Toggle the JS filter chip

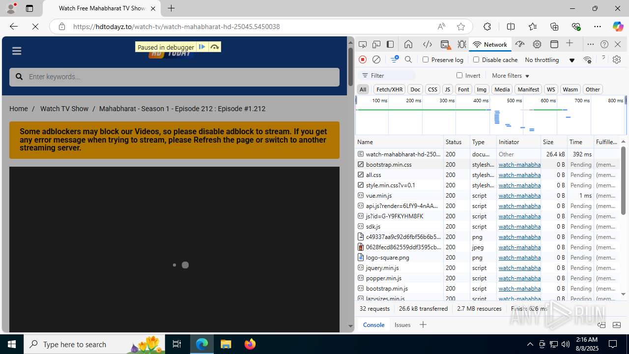[447, 89]
